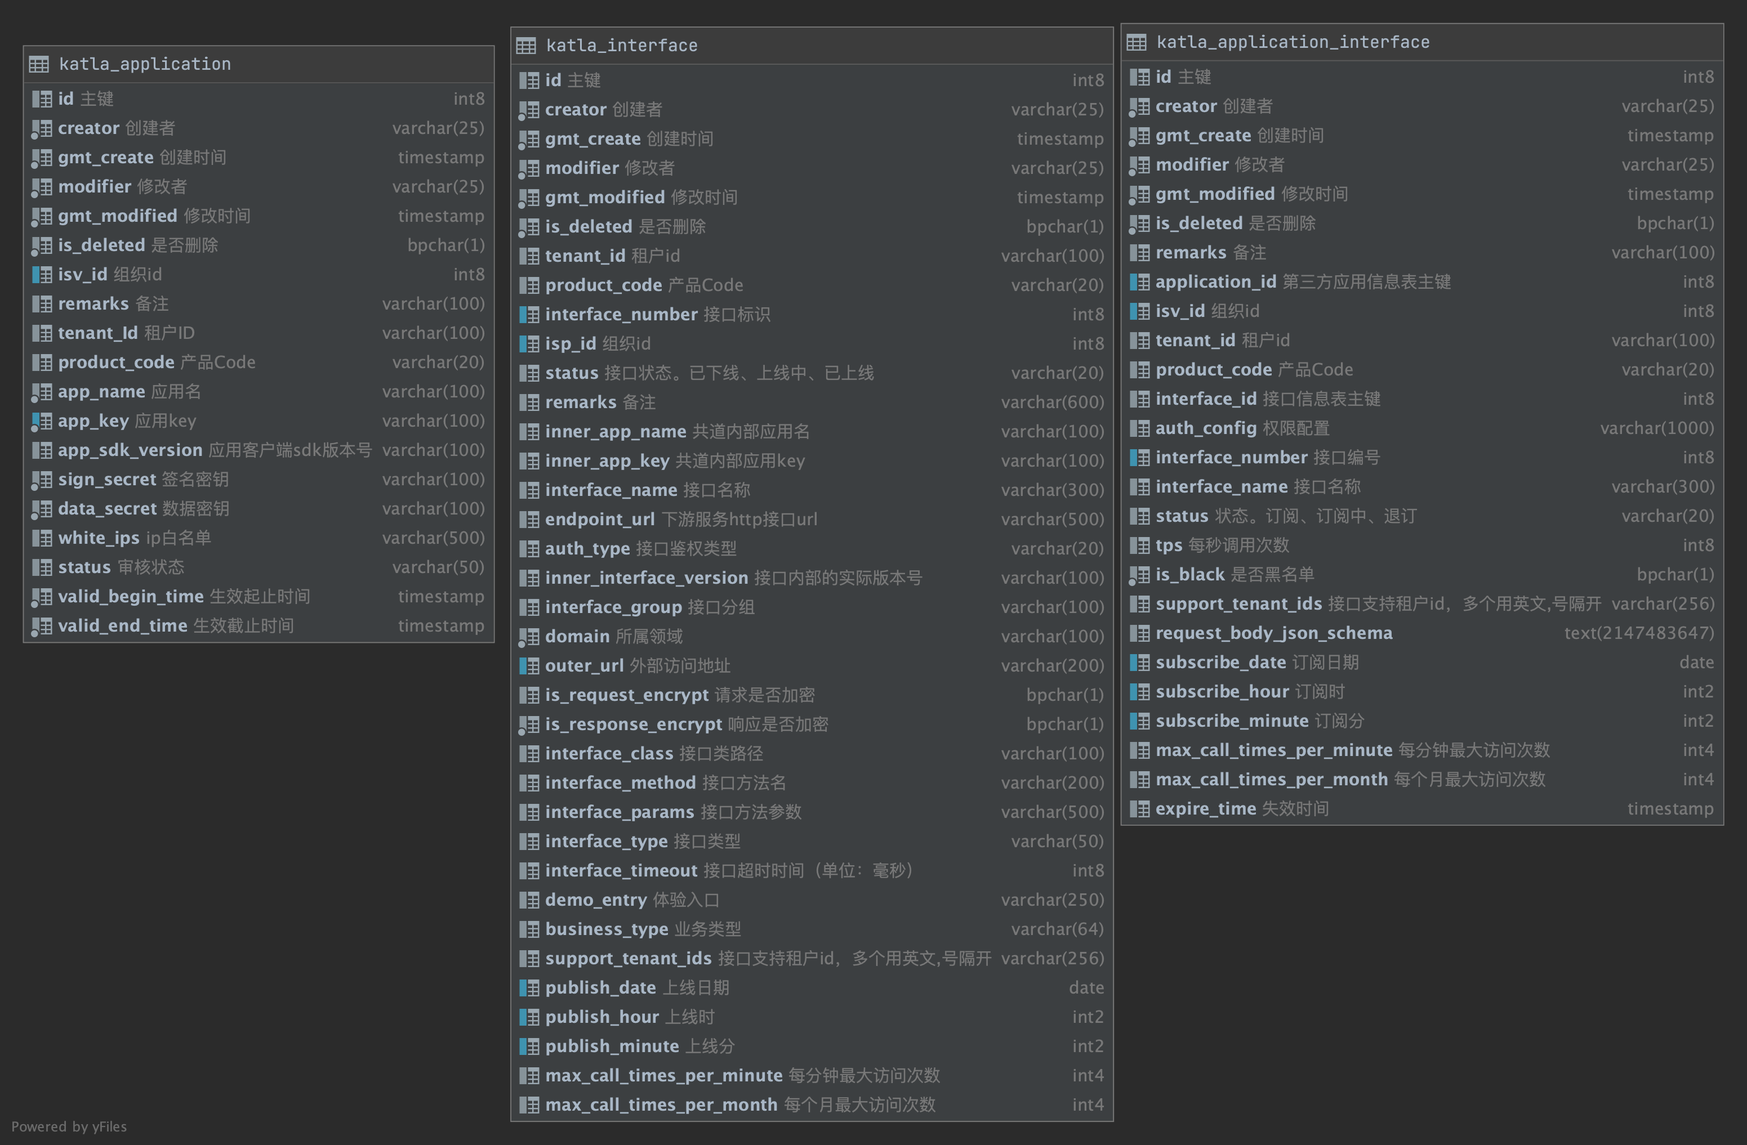Select interface_class 接口类路径 column
Viewport: 1747px width, 1145px height.
812,754
